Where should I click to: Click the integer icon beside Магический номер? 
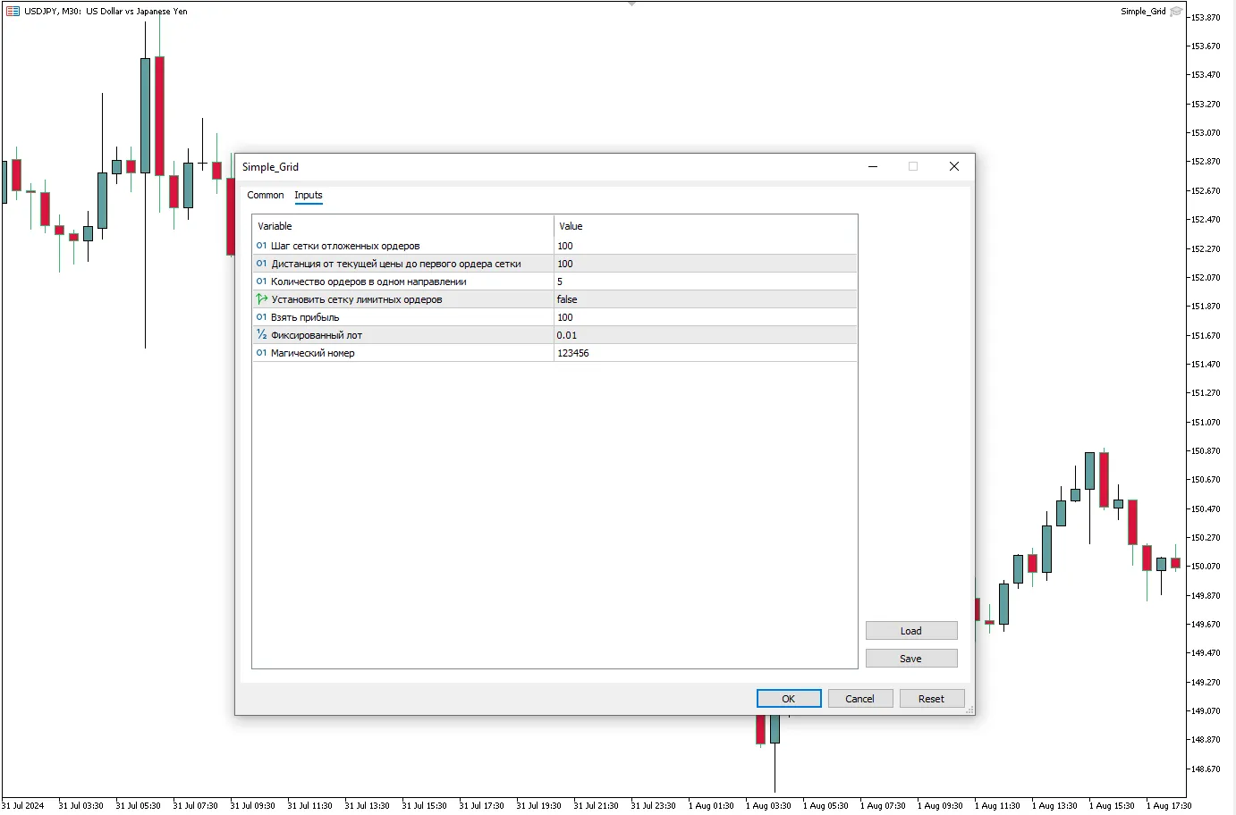[261, 353]
